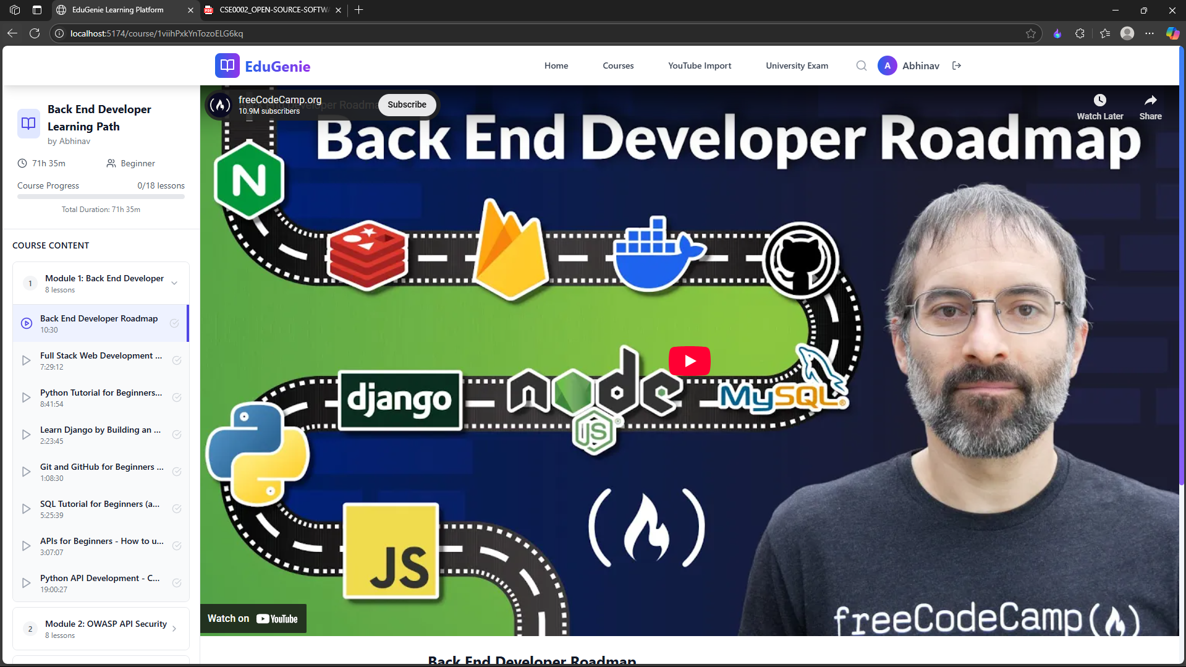Click the Abhinav profile avatar circle
Screen dimensions: 1186x667
[x=887, y=66]
